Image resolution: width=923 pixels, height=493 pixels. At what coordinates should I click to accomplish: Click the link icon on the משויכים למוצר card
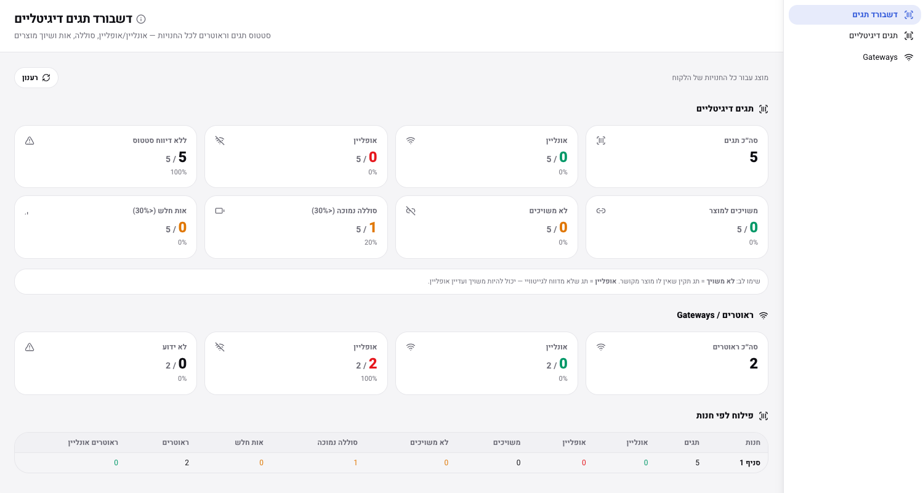pyautogui.click(x=601, y=211)
